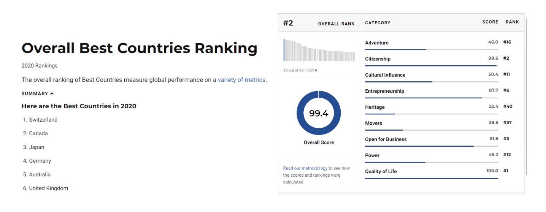Click the CATEGORY column header
Viewport: 546px width, 212px height.
(378, 23)
